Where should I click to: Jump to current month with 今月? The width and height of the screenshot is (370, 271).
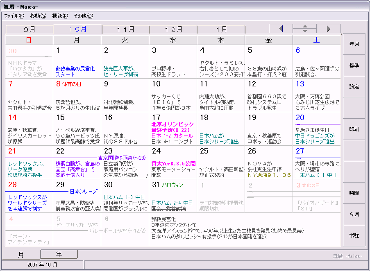click(x=354, y=215)
